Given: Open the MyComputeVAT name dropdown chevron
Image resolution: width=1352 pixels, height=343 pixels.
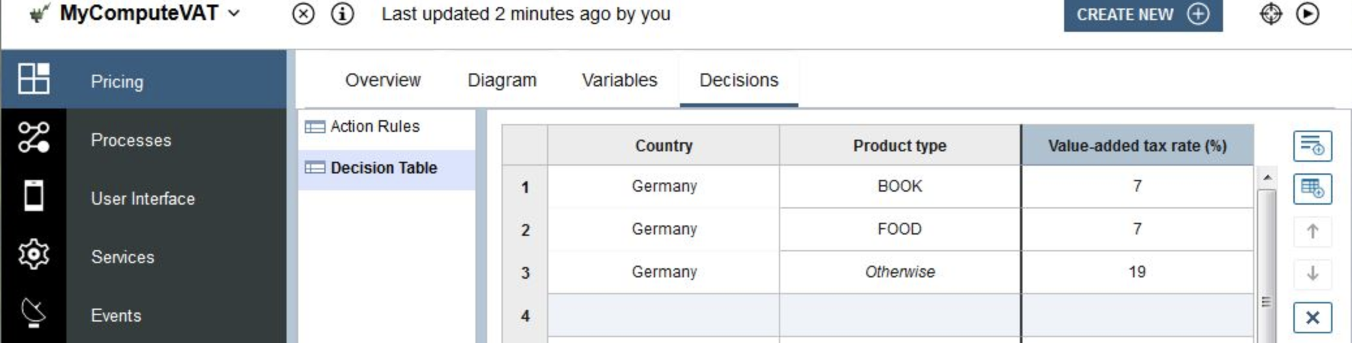Looking at the screenshot, I should tap(234, 13).
